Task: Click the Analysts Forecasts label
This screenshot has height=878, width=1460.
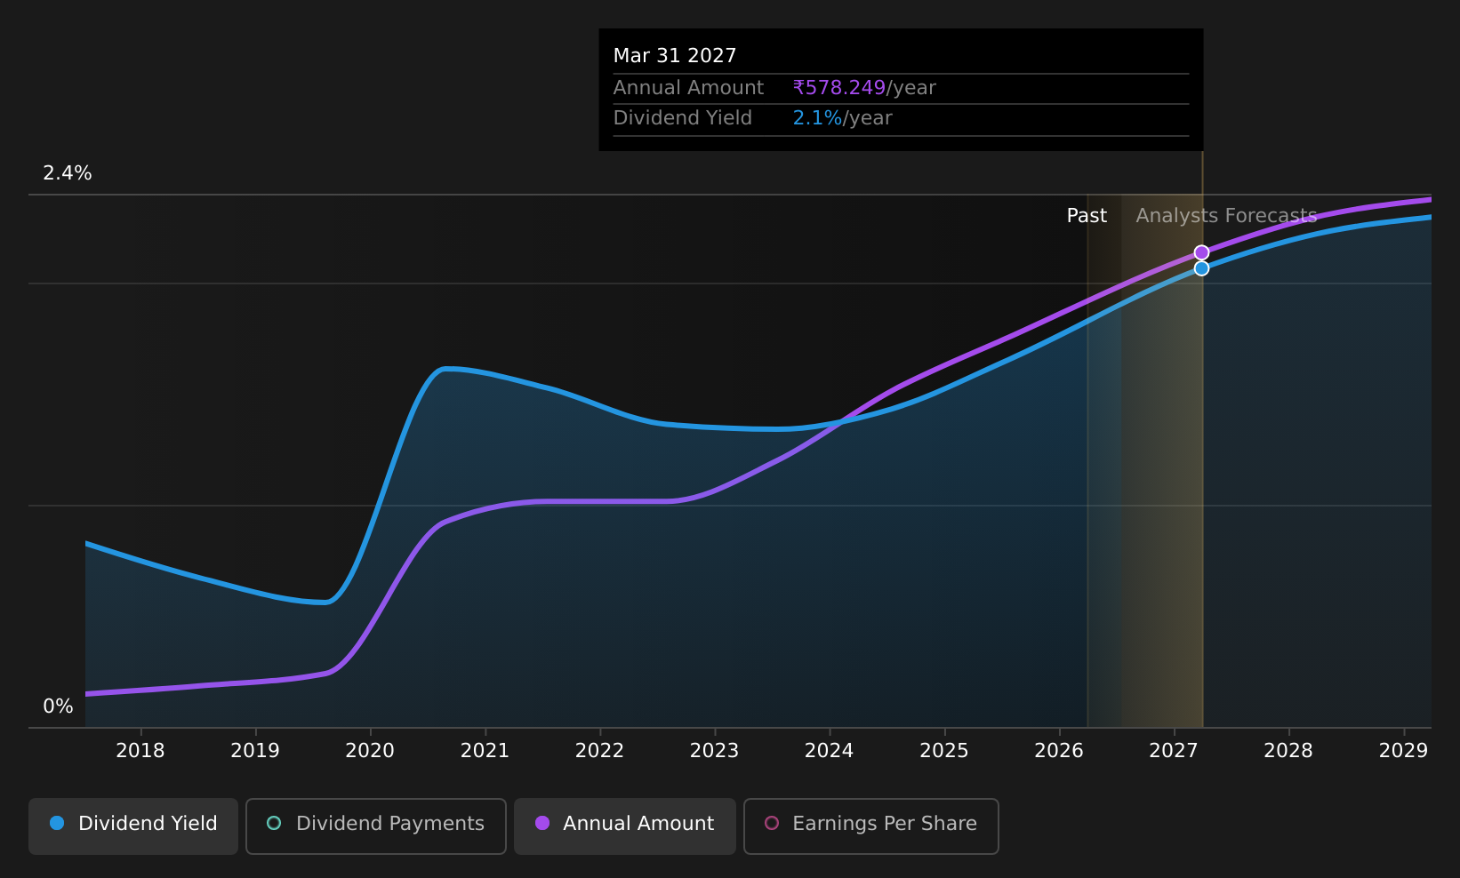Action: [1226, 216]
